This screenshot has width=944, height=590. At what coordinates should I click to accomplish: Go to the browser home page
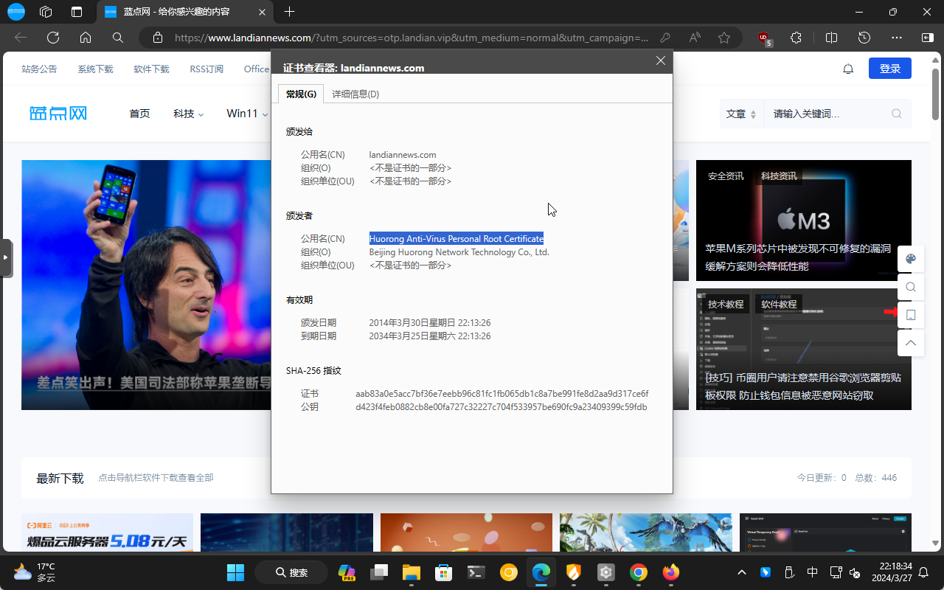point(86,38)
